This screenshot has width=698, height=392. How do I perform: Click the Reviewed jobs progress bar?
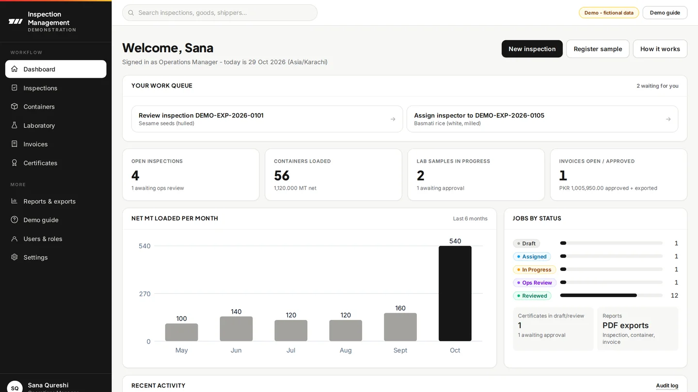[611, 295]
